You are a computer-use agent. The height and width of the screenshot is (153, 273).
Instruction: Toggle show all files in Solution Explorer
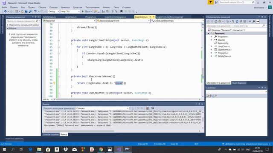tap(245, 22)
